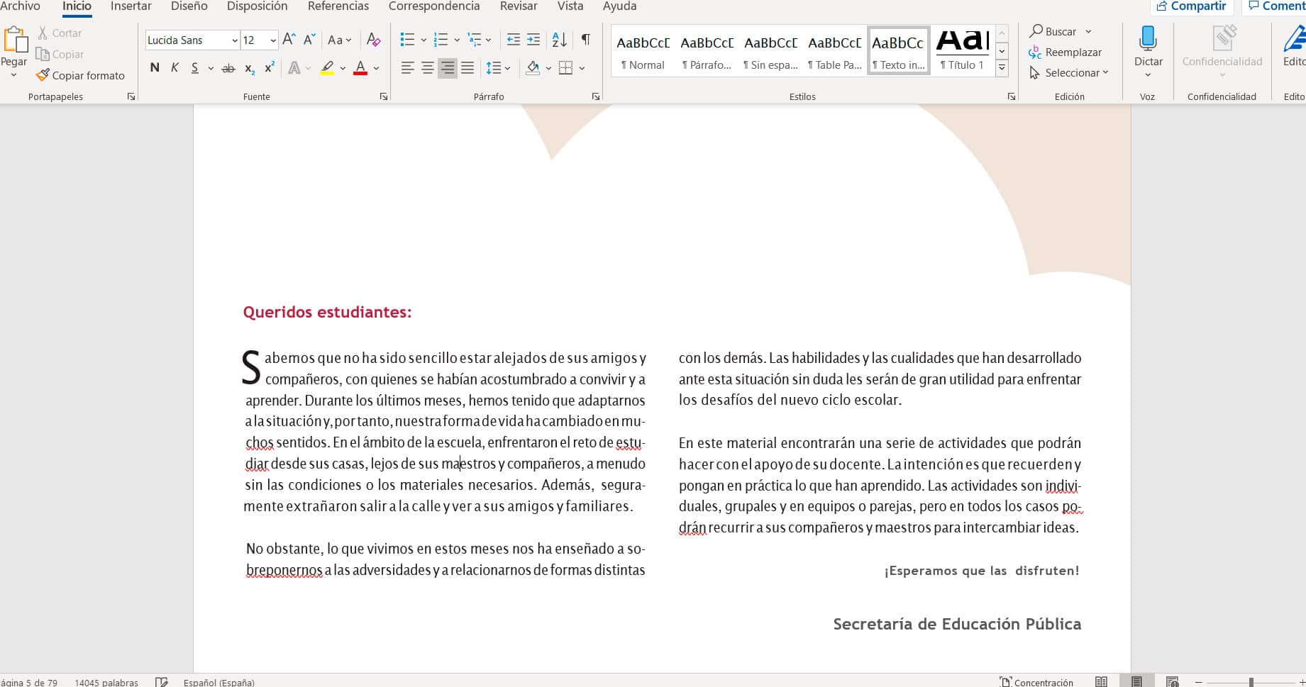The width and height of the screenshot is (1306, 687).
Task: Open the Insertar ribbon tab
Action: click(x=131, y=6)
